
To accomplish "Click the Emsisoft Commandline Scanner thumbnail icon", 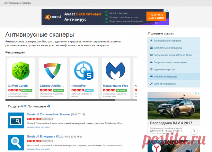I will click(x=16, y=121).
